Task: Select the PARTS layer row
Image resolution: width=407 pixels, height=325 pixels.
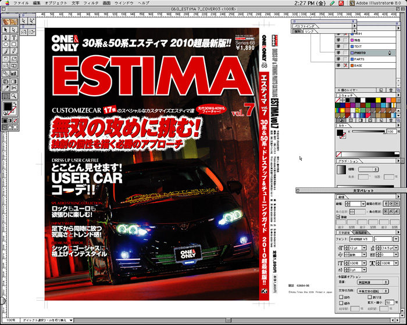Action: pos(372,59)
